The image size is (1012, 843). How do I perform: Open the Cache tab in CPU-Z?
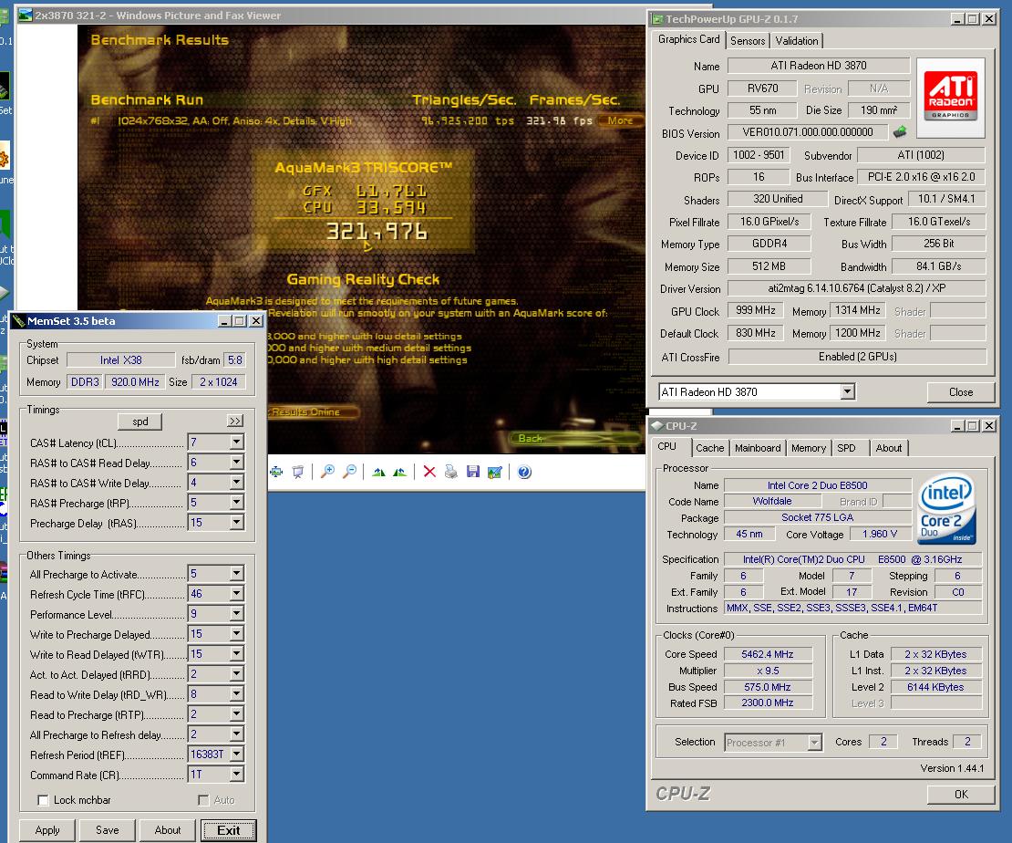[x=710, y=448]
